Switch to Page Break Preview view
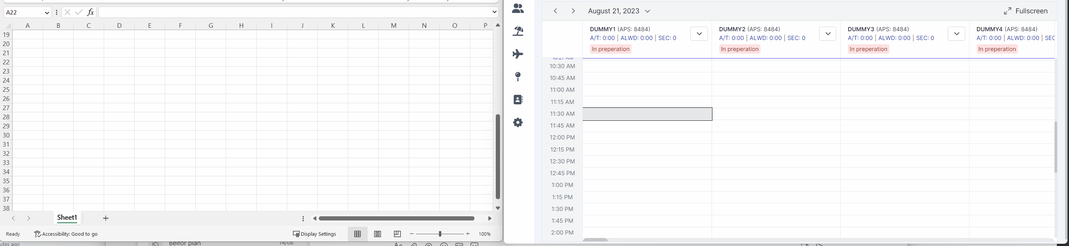The height and width of the screenshot is (246, 1069). (397, 234)
